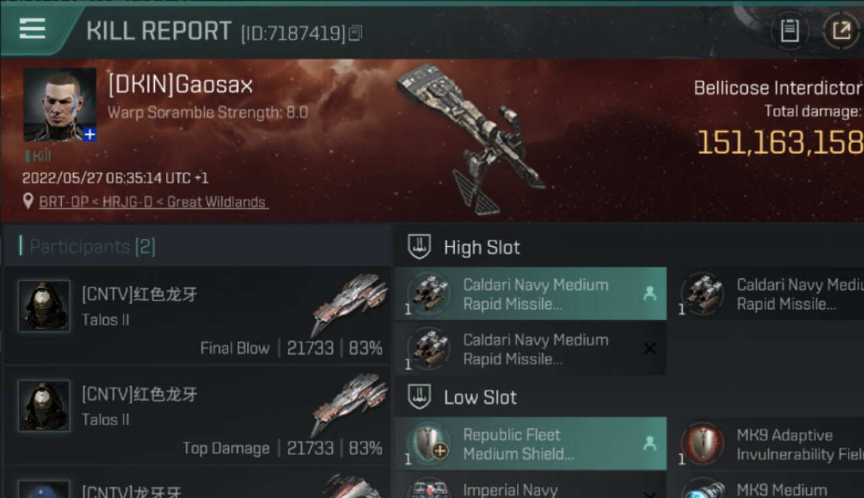Viewport: 864px width, 498px height.
Task: Open BRT-OP Great Wildlands location link
Action: point(153,202)
